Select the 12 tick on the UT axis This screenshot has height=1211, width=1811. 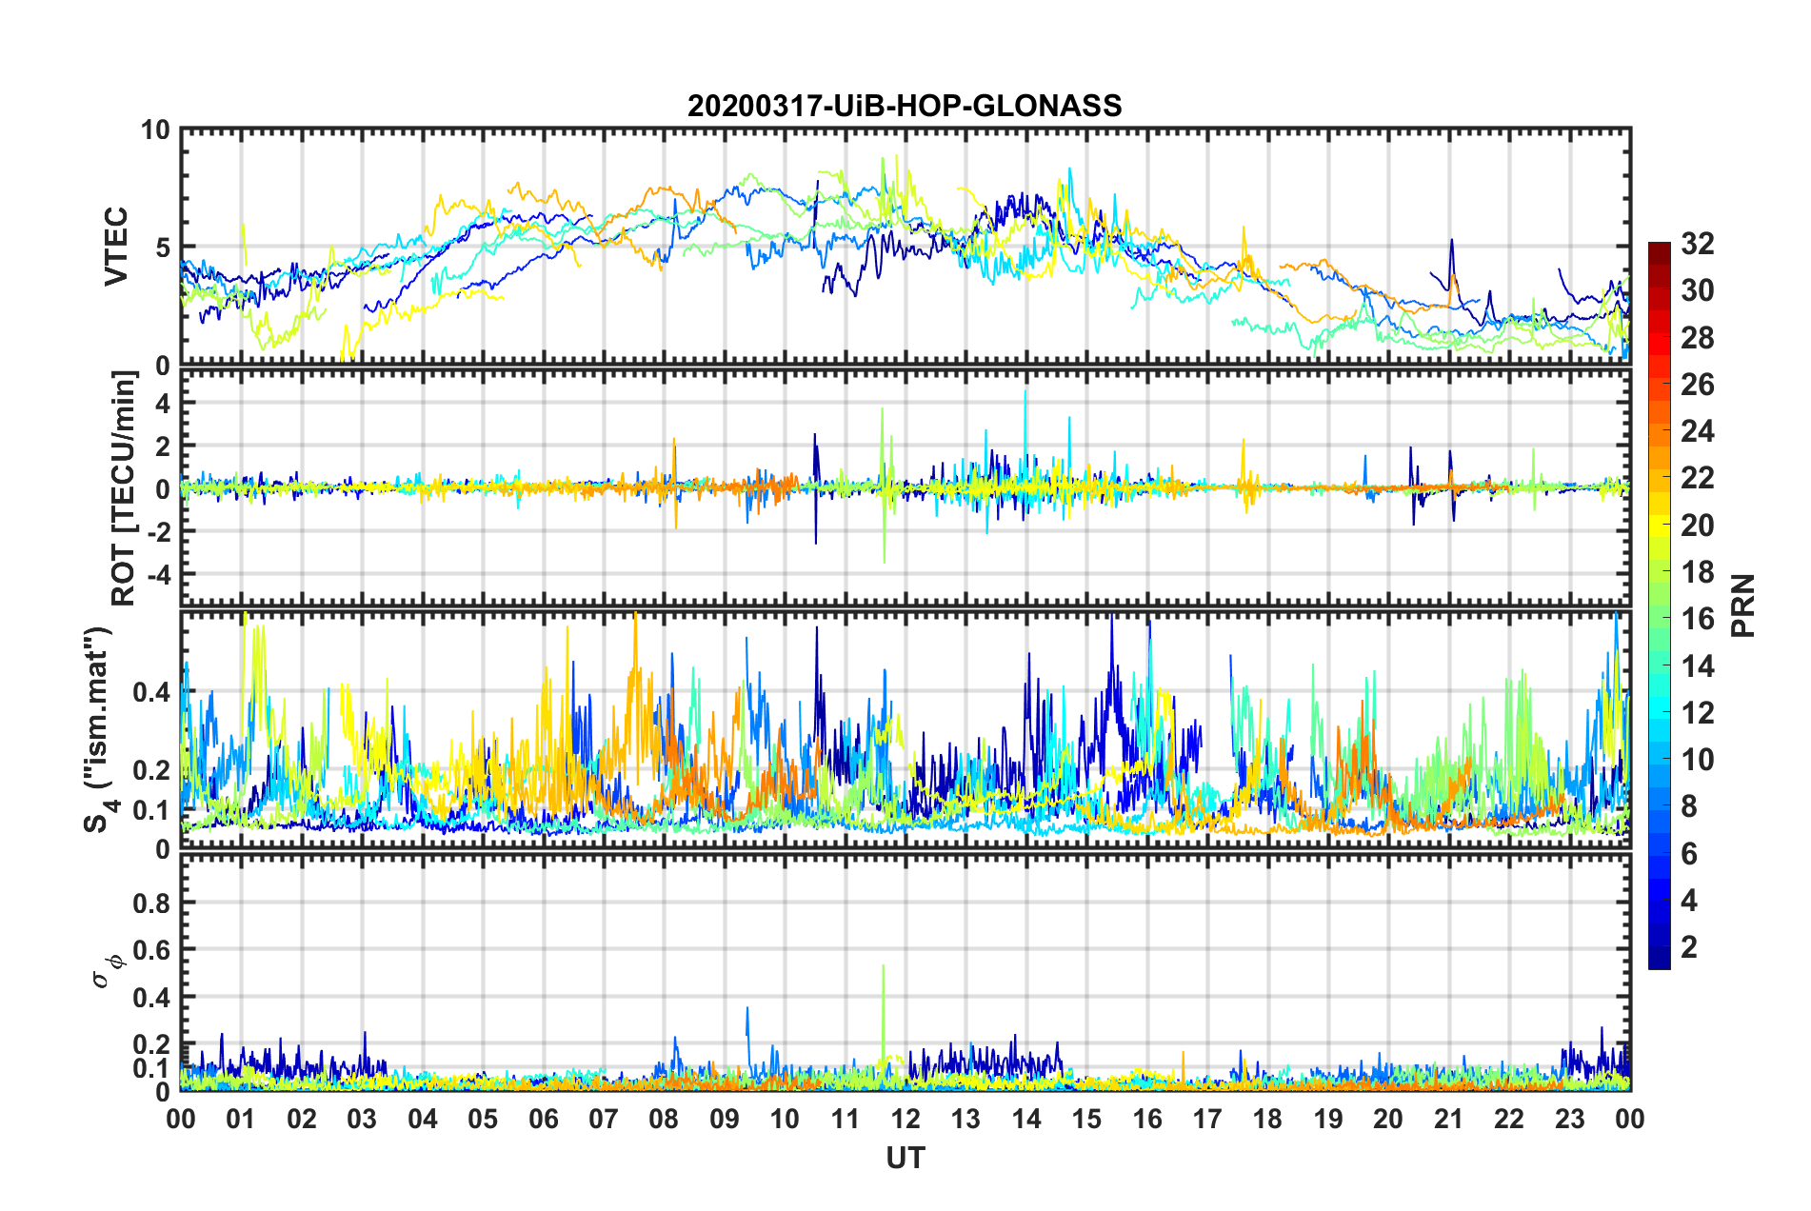(905, 1119)
